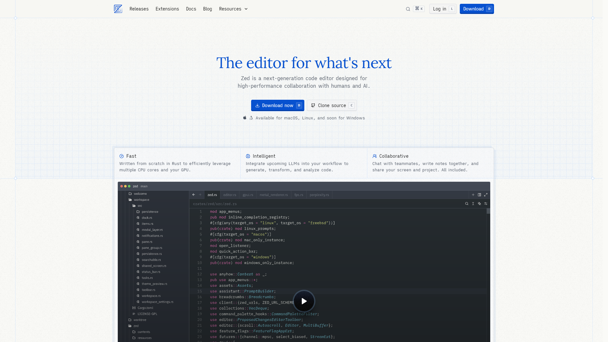Open the Docs page
Viewport: 608px width, 342px height.
click(x=191, y=9)
